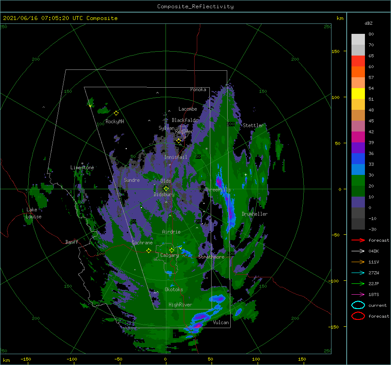The image size is (391, 365).
Task: Click the cyan current ellipse in legend
Action: 358,305
